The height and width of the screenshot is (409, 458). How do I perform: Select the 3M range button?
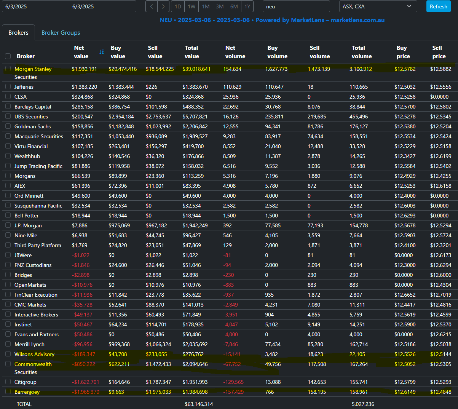(220, 6)
